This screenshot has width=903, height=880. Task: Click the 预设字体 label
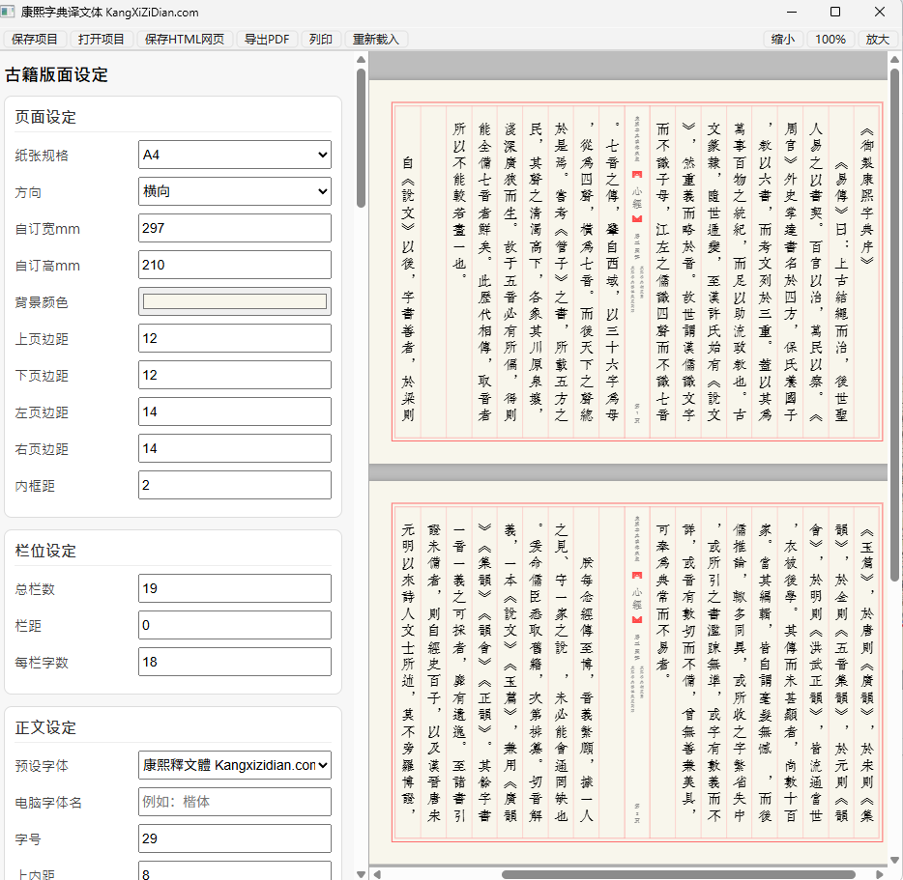pos(42,766)
